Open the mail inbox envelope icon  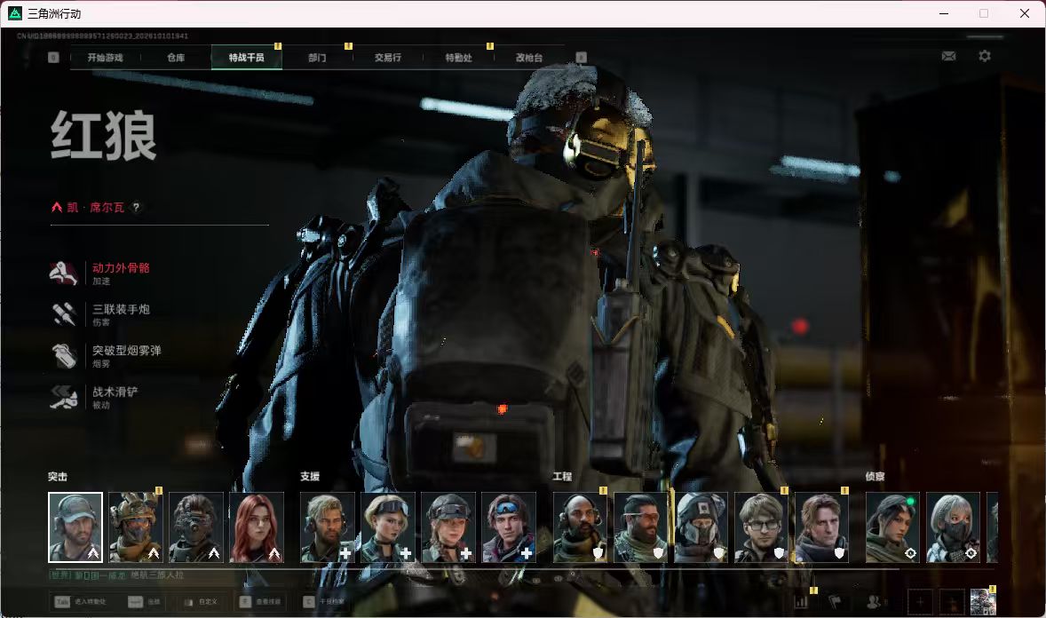[x=948, y=56]
